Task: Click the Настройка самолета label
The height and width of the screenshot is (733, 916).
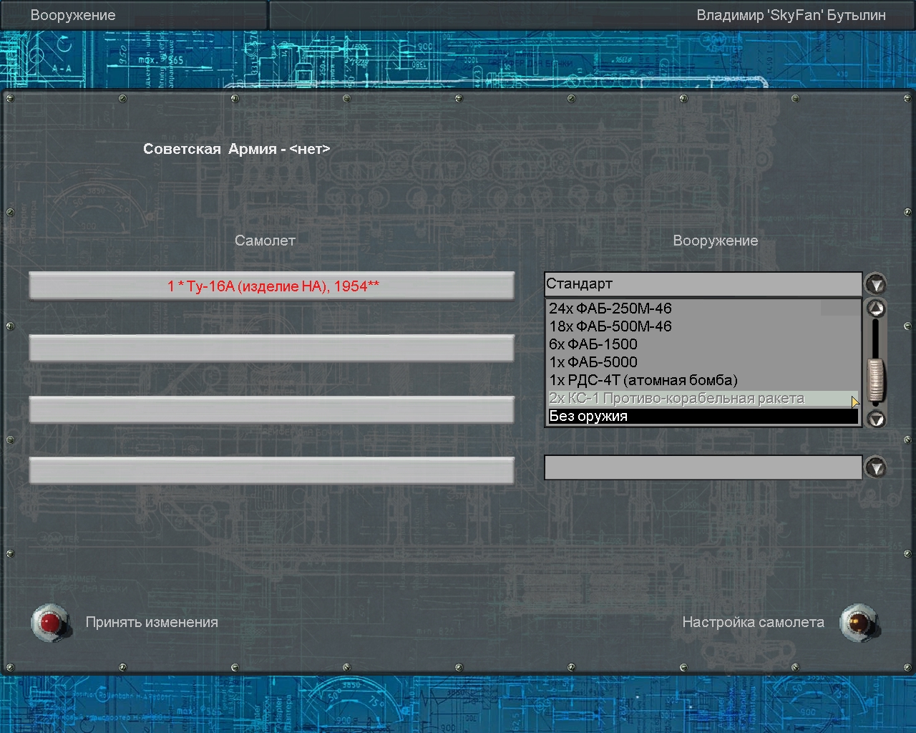Action: point(753,623)
